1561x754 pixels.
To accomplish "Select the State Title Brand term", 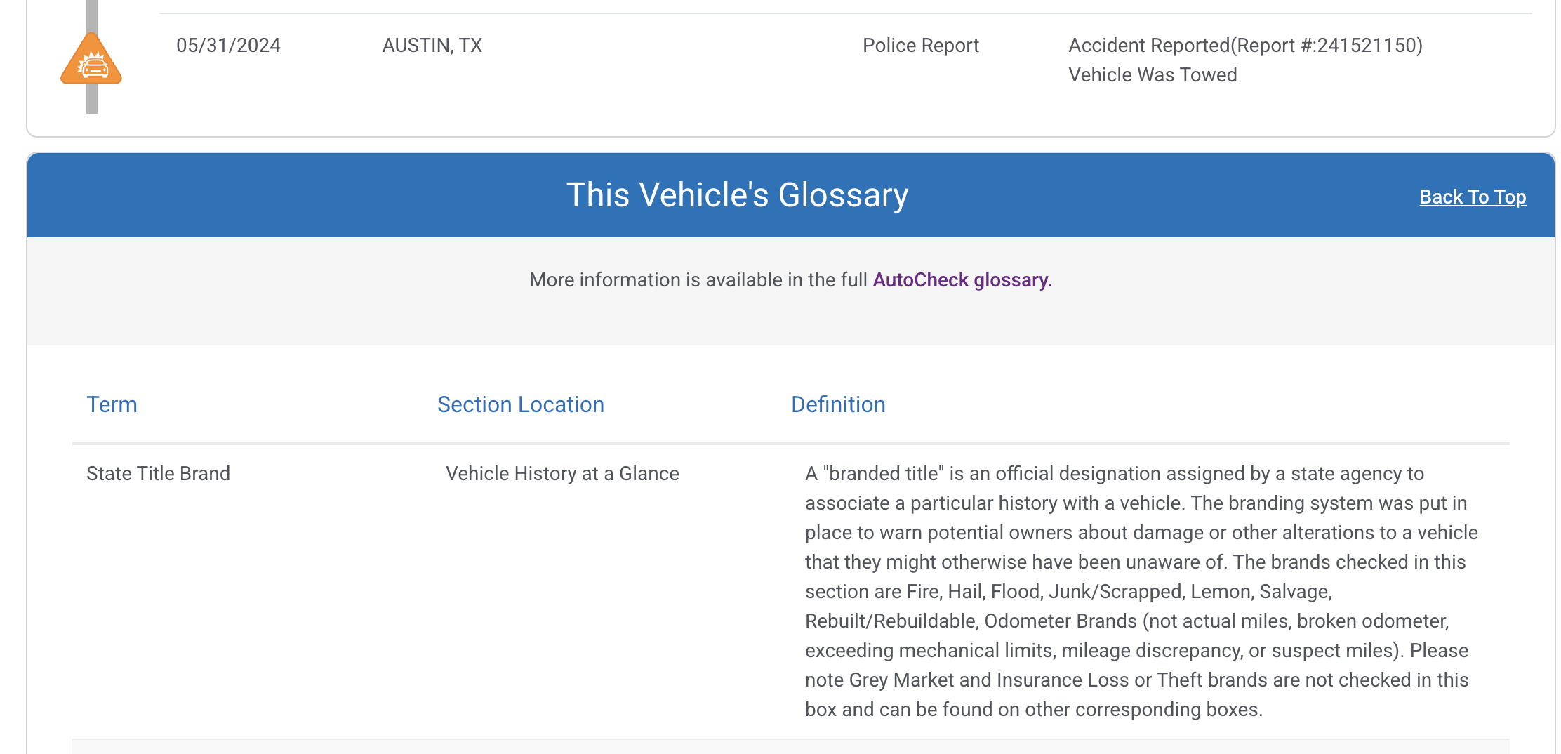I will point(158,474).
